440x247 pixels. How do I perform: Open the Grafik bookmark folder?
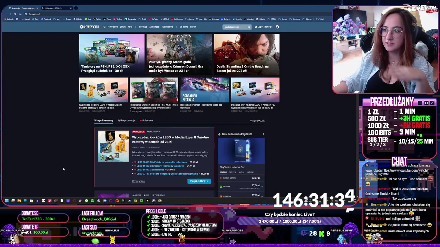coord(143,19)
